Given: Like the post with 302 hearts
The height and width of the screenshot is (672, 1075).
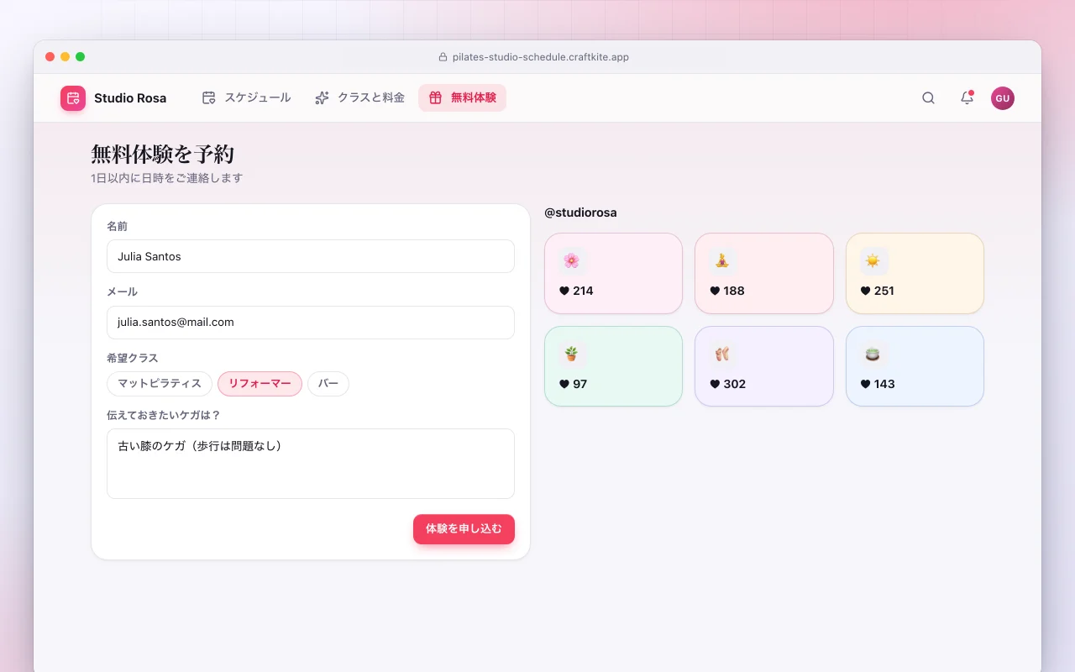Looking at the screenshot, I should pos(716,384).
